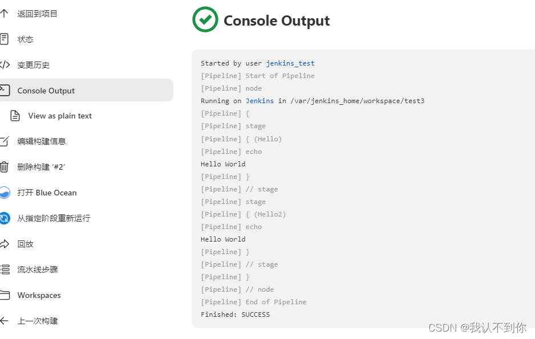Click the green success checkmark status icon
Image resolution: width=535 pixels, height=339 pixels.
(x=205, y=20)
